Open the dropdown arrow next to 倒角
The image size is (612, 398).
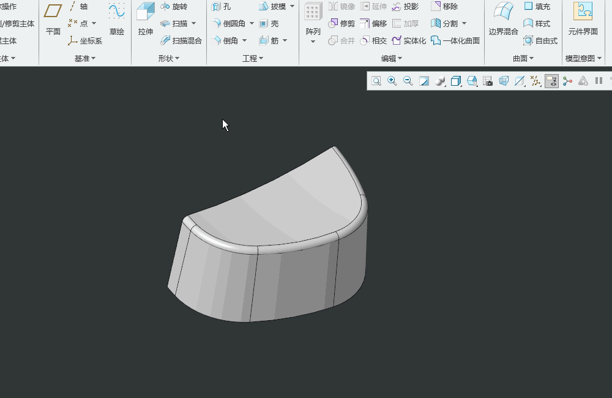244,40
